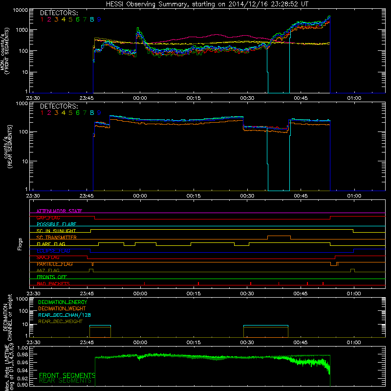391x391 pixels.
Task: Click the HESSI Observing Summary title text
Action: (207, 4)
